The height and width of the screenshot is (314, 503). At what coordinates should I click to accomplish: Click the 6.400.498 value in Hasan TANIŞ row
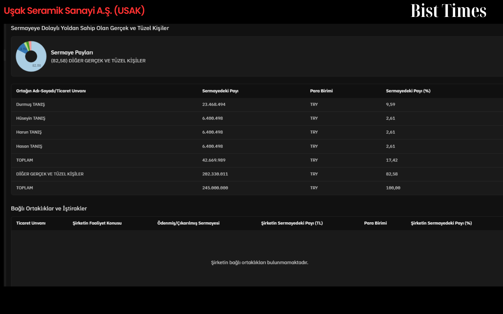[x=213, y=146]
